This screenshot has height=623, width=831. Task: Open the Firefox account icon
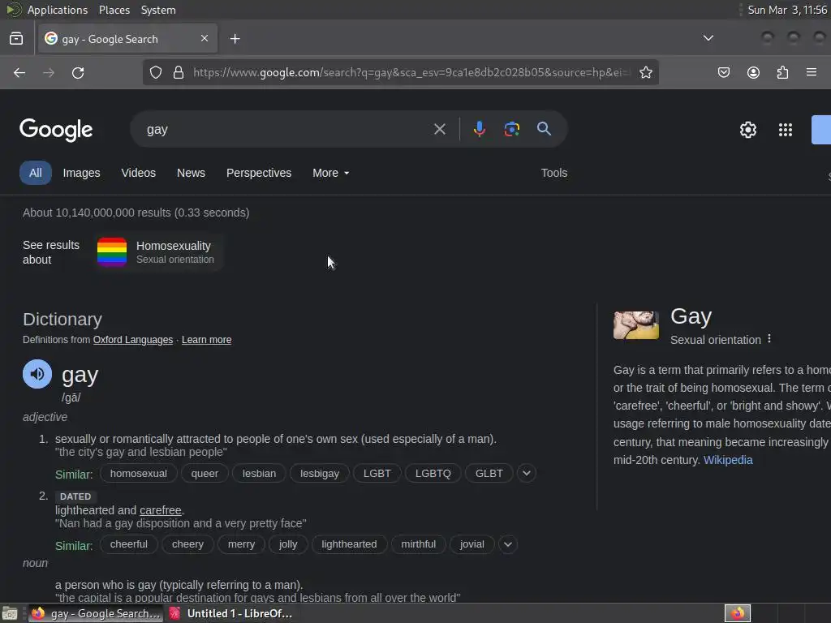pos(753,72)
